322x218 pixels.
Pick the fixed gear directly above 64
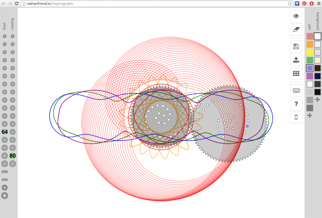[5, 124]
